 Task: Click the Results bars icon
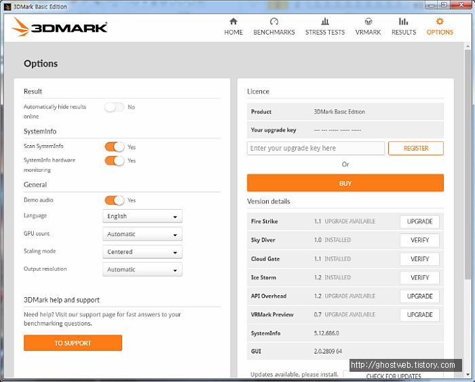[x=404, y=21]
